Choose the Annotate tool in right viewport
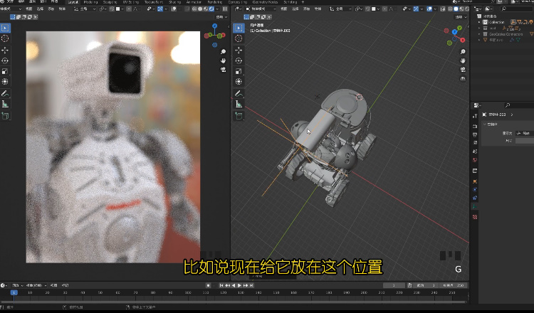The height and width of the screenshot is (313, 534). click(240, 93)
